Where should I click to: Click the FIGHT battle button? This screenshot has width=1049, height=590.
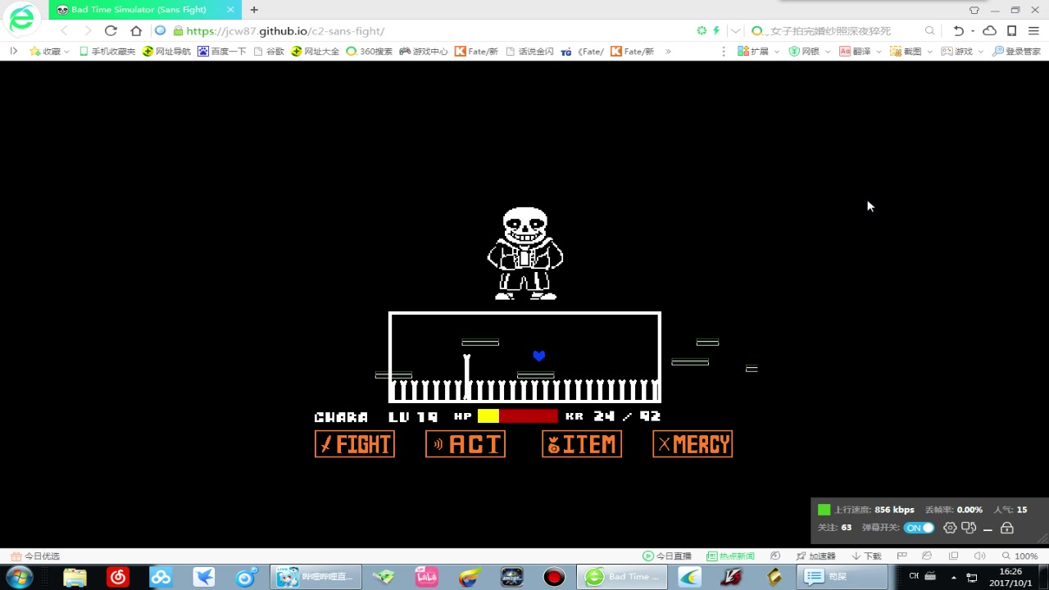355,444
